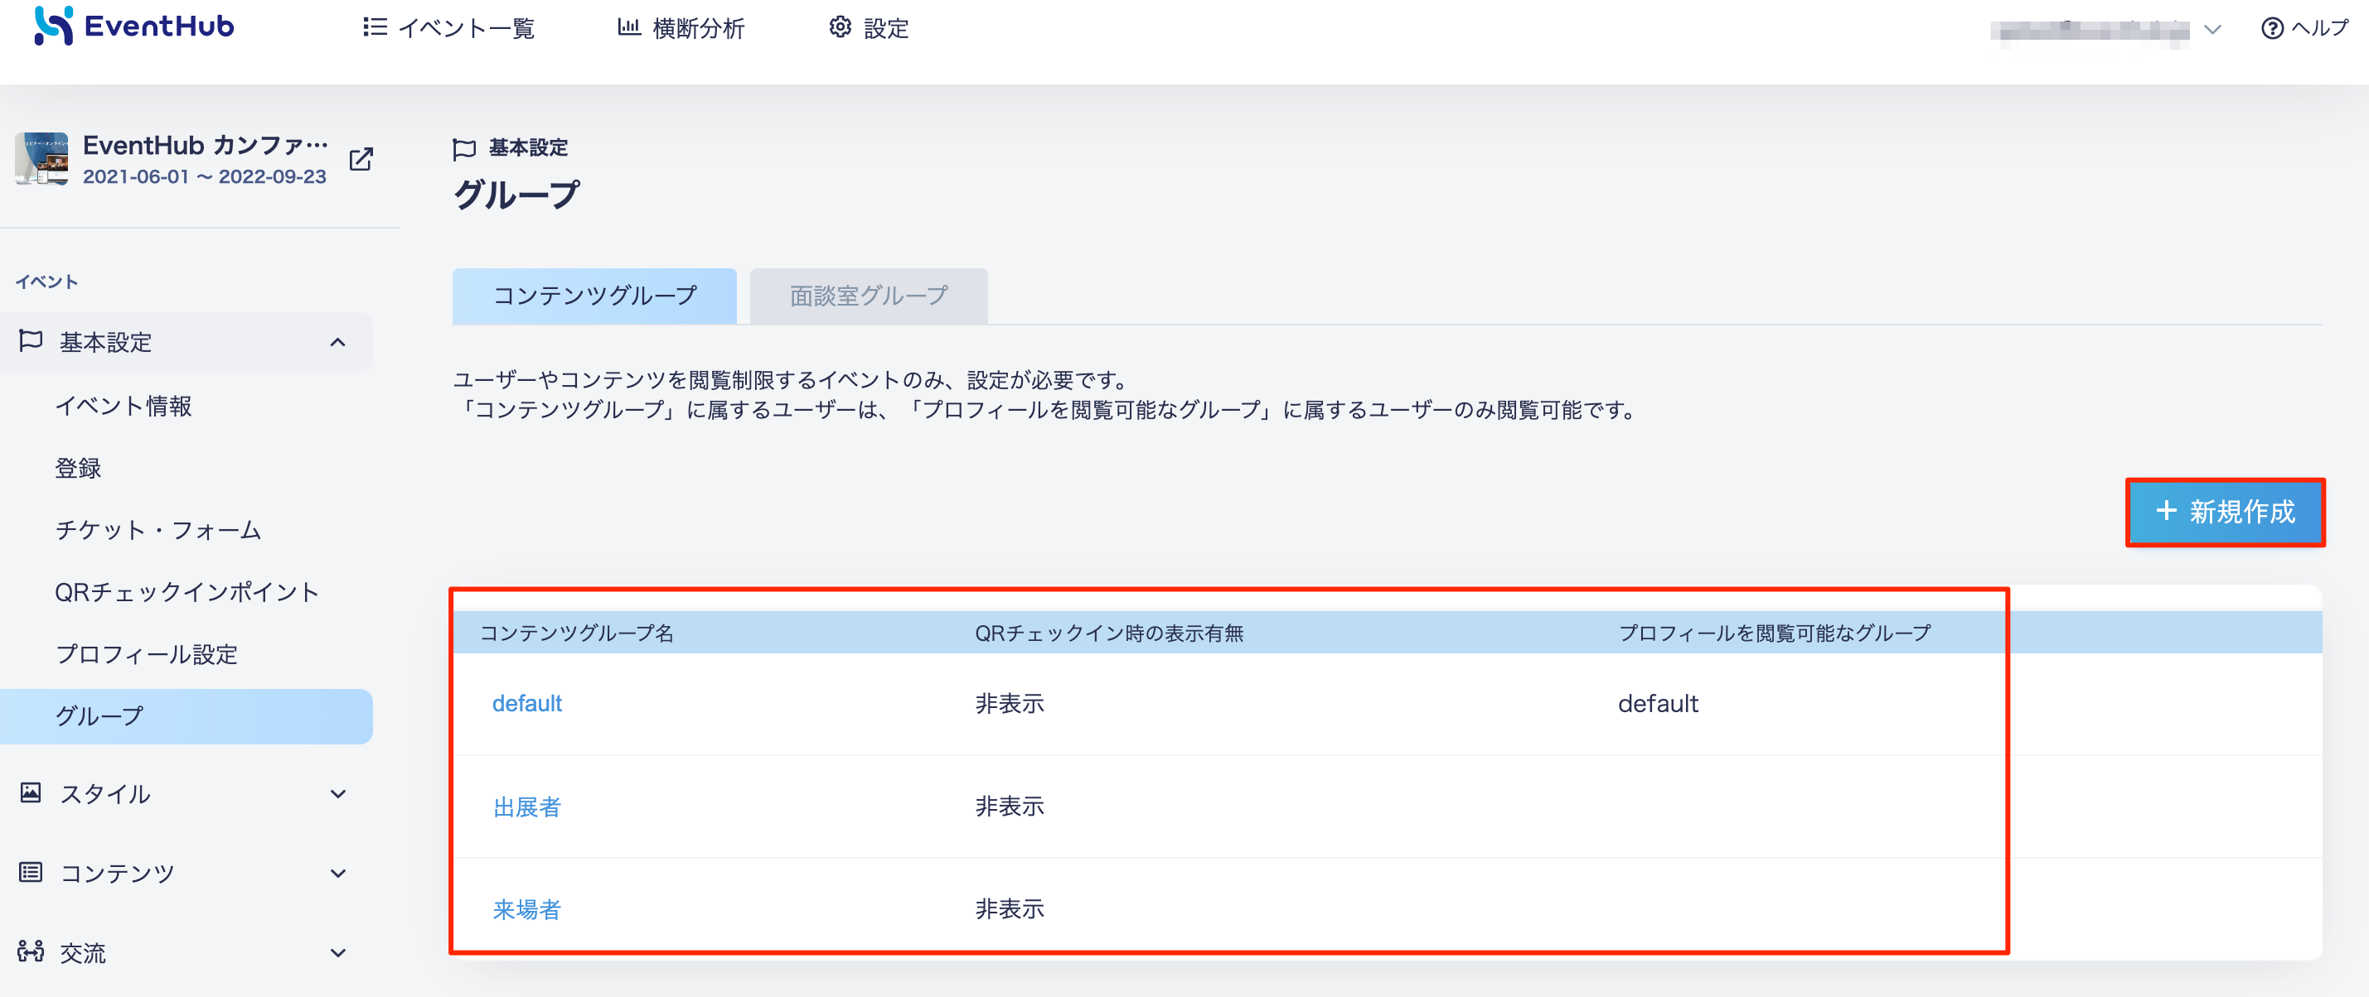Go to プロフィール設定 in sidebar

click(146, 654)
